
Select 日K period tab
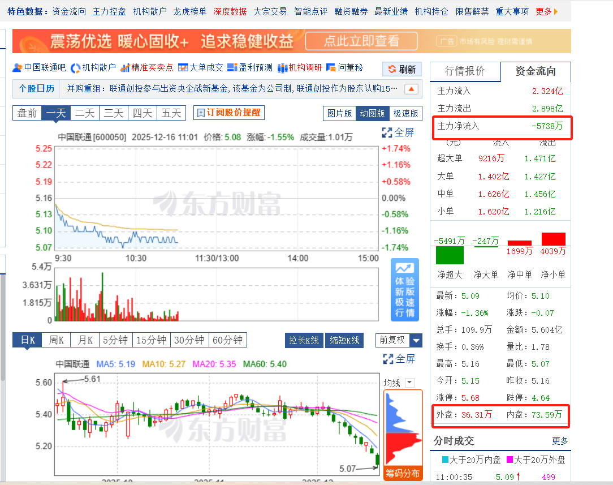click(27, 340)
